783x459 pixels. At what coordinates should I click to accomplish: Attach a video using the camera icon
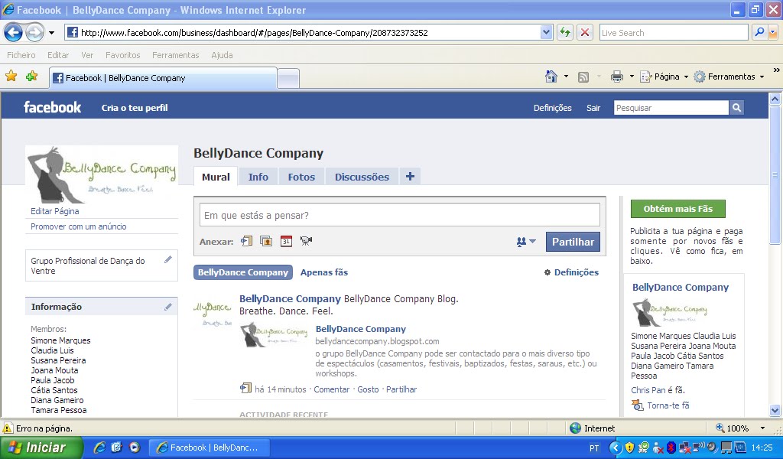(306, 241)
